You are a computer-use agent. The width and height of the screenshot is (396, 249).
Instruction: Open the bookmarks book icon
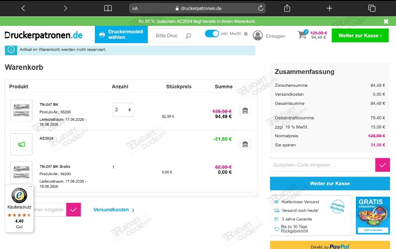[x=108, y=8]
